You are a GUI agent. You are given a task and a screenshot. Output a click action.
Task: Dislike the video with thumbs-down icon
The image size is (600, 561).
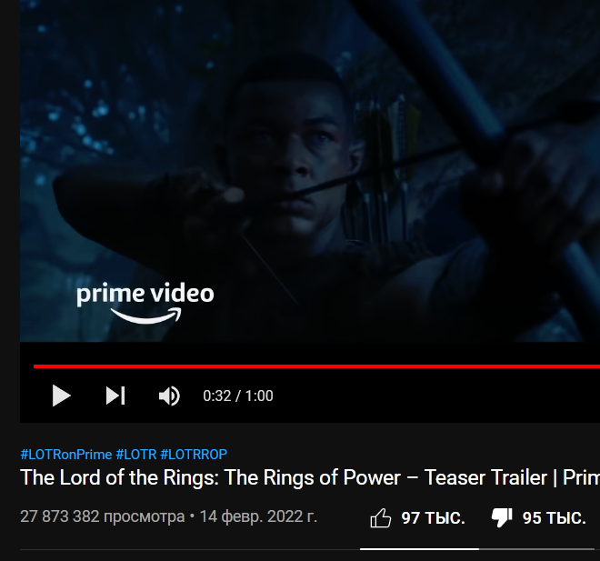502,518
